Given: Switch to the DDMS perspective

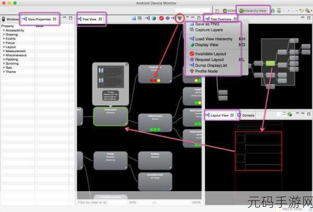Looking at the screenshot, I should click(230, 11).
